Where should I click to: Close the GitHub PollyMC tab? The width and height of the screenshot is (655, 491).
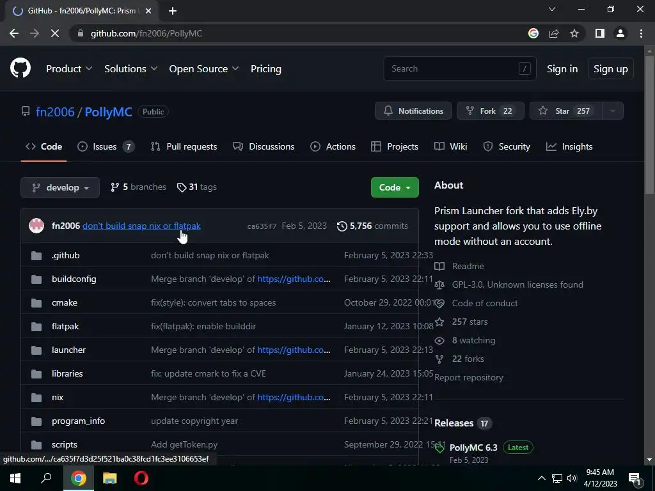[148, 11]
